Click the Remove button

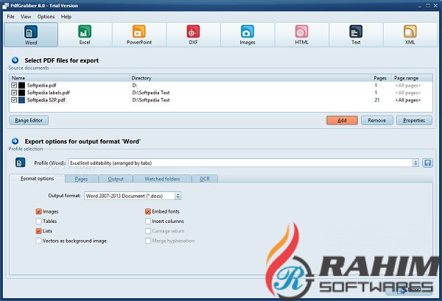377,120
